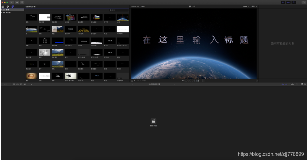Select the 飞跃无限 yellow text thumbnail
This screenshot has width=307, height=160.
click(x=84, y=29)
